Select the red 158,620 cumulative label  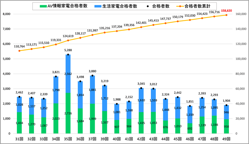(227, 11)
